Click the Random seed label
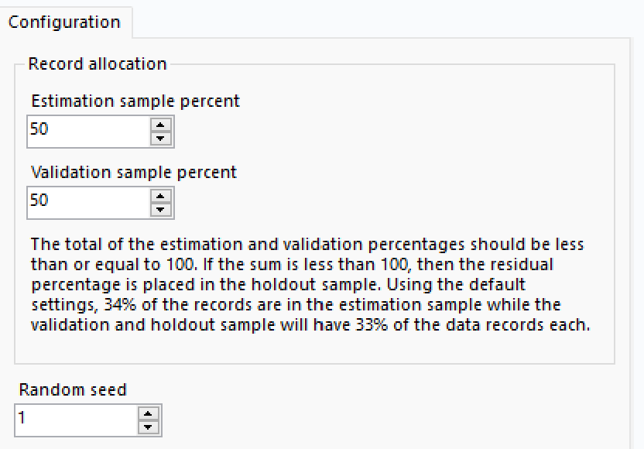Viewport: 644px width, 449px height. point(73,390)
